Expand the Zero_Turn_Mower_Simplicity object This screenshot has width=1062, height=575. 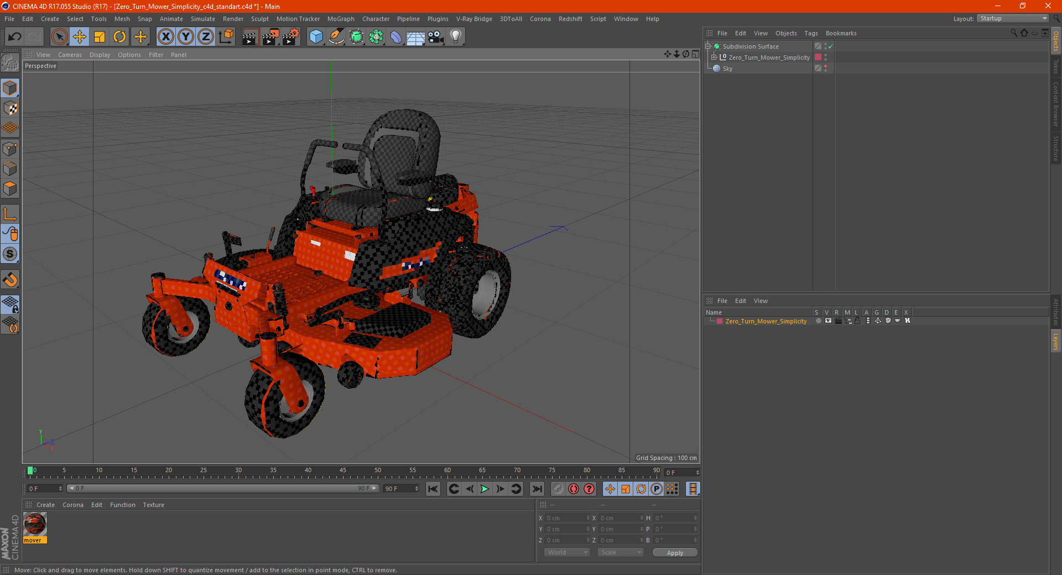pos(714,57)
